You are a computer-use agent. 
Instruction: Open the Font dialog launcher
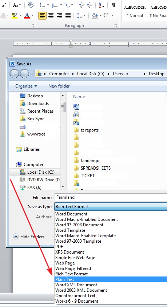[x=33, y=26]
